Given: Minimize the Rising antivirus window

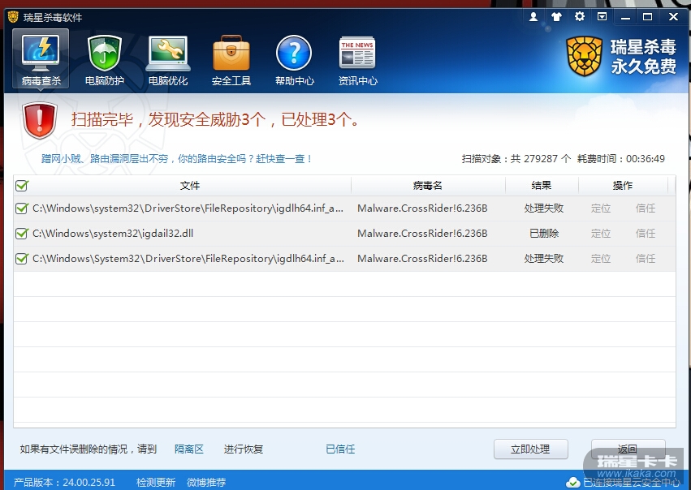Looking at the screenshot, I should pos(625,17).
